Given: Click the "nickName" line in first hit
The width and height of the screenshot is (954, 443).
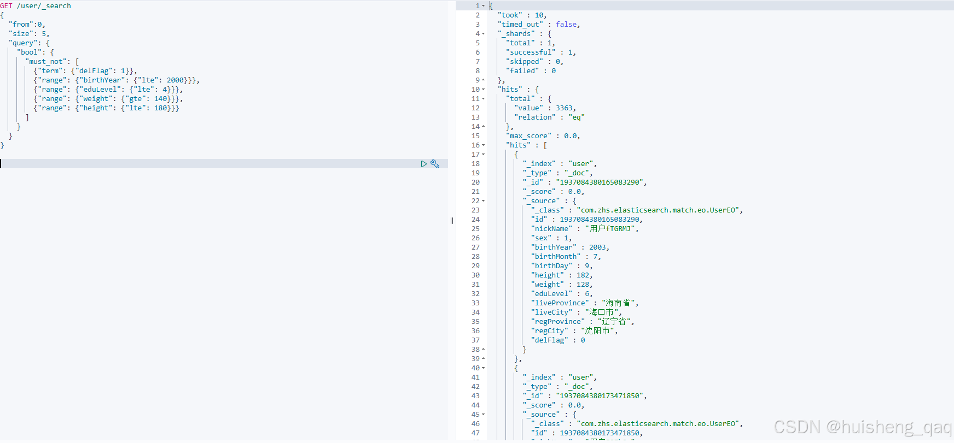Looking at the screenshot, I should pyautogui.click(x=585, y=229).
